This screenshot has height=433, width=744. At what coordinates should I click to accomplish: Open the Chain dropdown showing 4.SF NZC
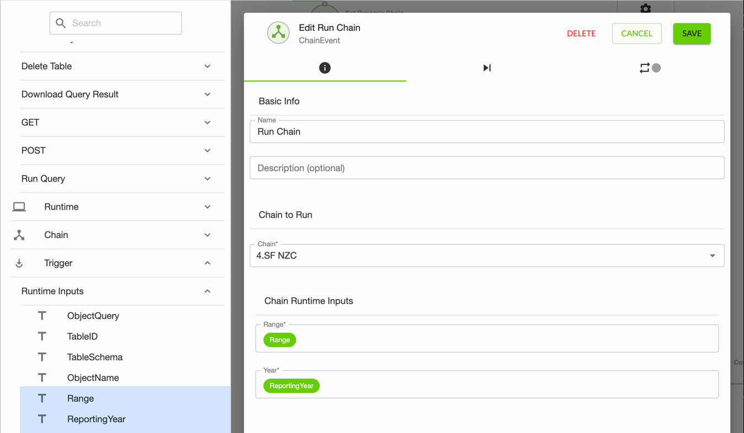pos(487,256)
